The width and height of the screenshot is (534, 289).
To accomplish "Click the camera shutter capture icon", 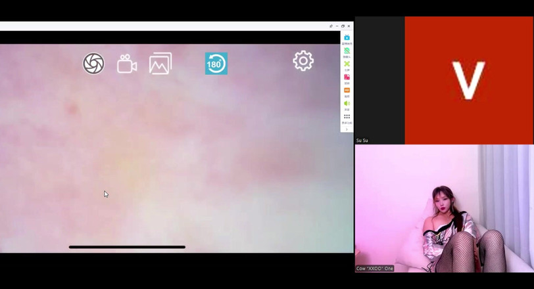I will click(x=93, y=64).
